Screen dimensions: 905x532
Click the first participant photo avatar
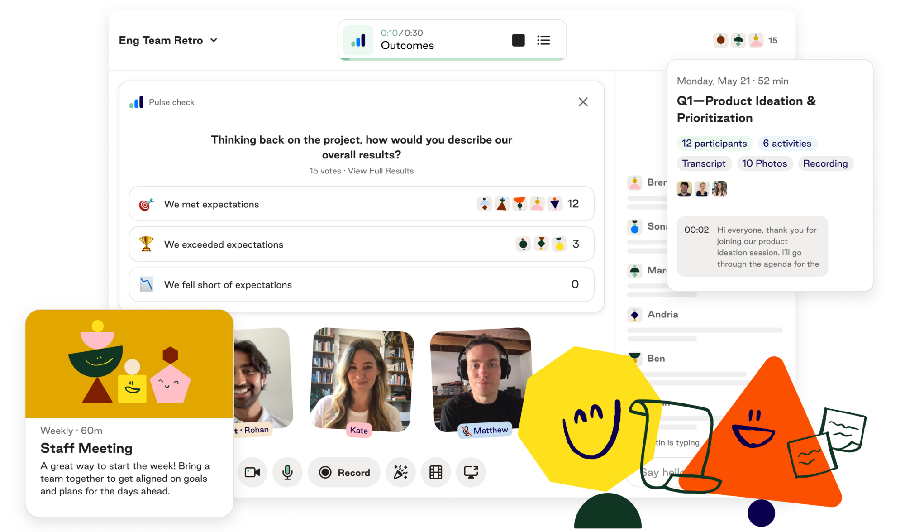[x=684, y=188]
